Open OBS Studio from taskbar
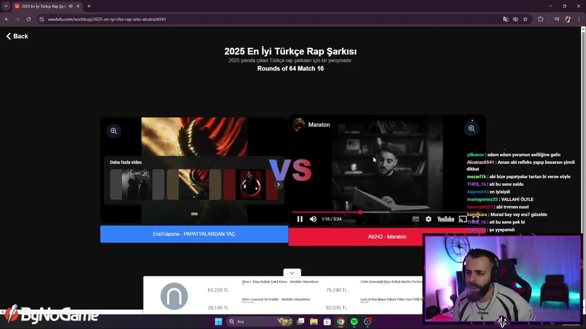Image resolution: width=586 pixels, height=329 pixels. click(368, 322)
